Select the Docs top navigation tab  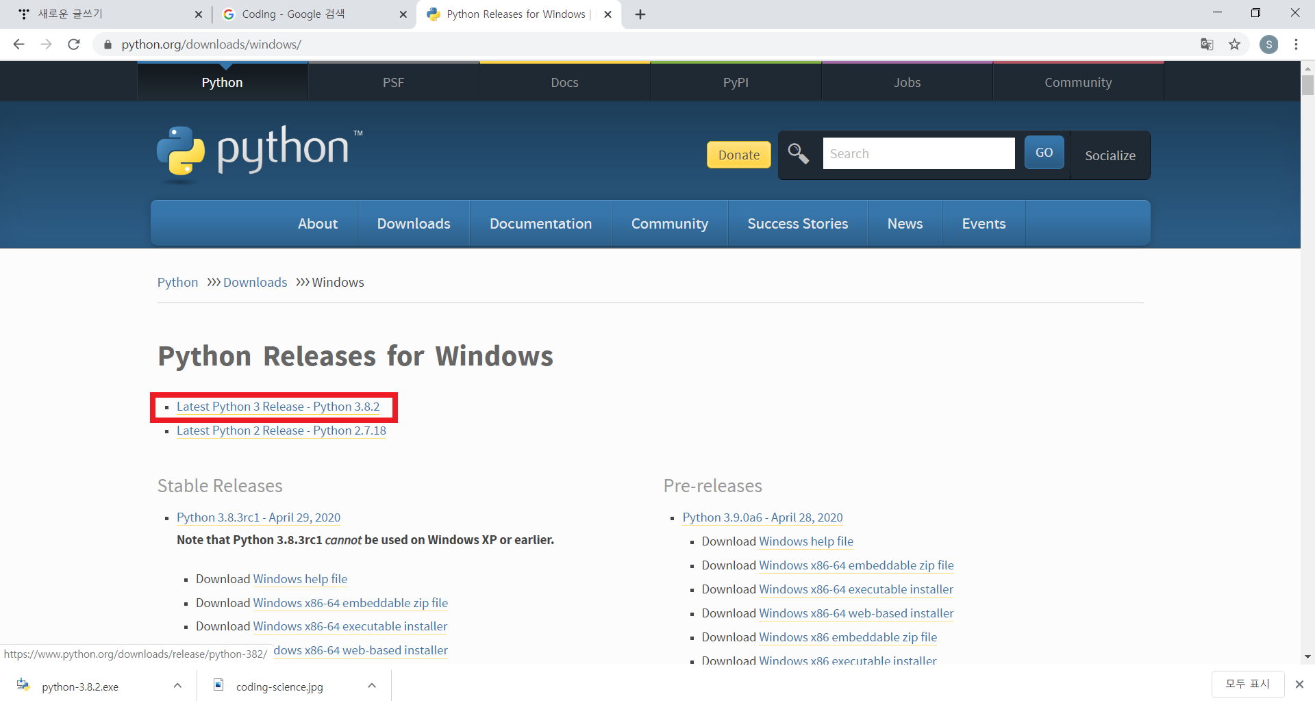pos(564,82)
